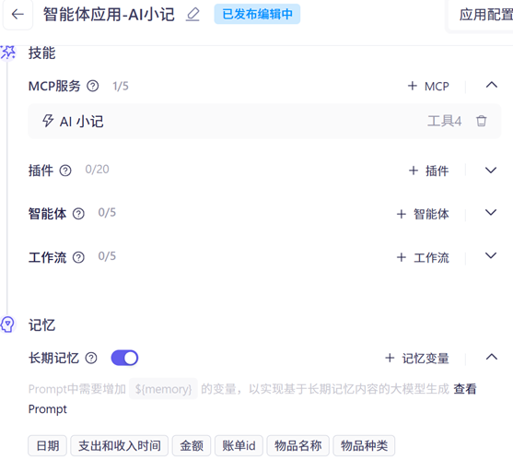513x460 pixels.
Task: Open the AI 小记 MCP service row
Action: click(264, 121)
